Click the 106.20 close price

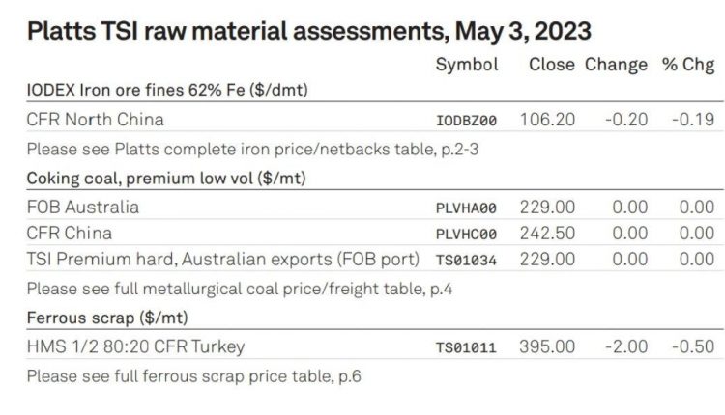point(547,120)
